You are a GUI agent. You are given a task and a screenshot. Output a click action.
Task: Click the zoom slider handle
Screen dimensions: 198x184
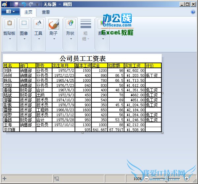click(167, 179)
